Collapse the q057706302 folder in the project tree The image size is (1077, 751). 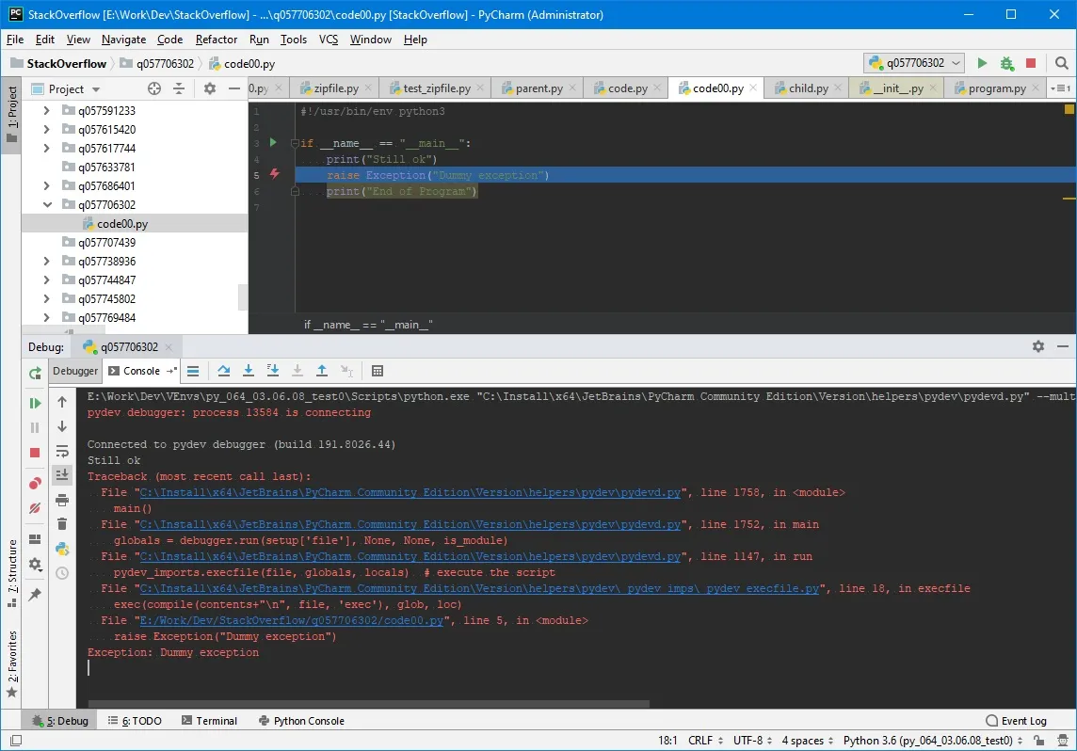[47, 204]
